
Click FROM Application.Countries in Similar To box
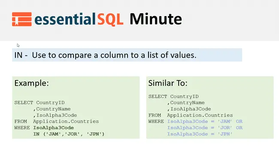click(x=191, y=115)
